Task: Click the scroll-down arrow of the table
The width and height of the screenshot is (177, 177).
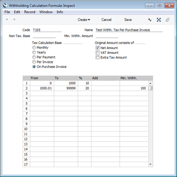Action: [x=150, y=164]
